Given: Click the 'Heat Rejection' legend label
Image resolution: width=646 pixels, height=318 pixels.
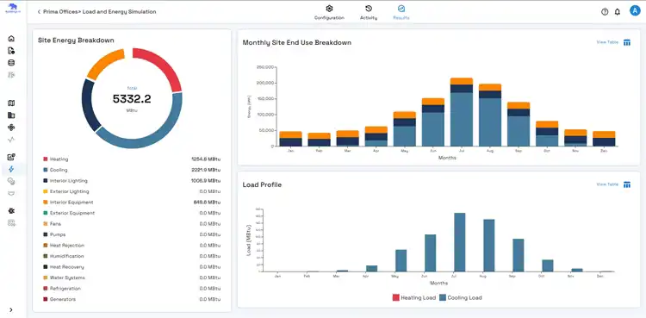Looking at the screenshot, I should click(67, 245).
